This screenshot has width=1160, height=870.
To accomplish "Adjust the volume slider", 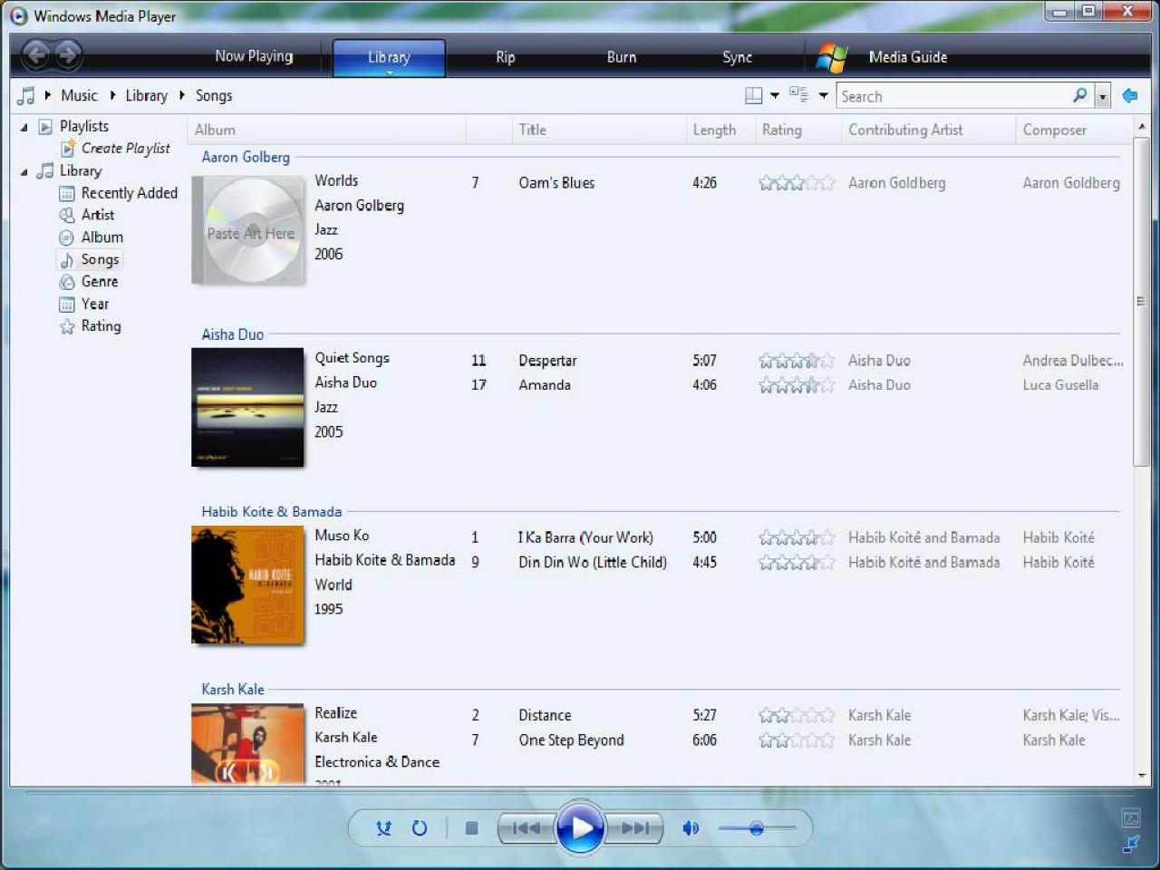I will pos(757,827).
